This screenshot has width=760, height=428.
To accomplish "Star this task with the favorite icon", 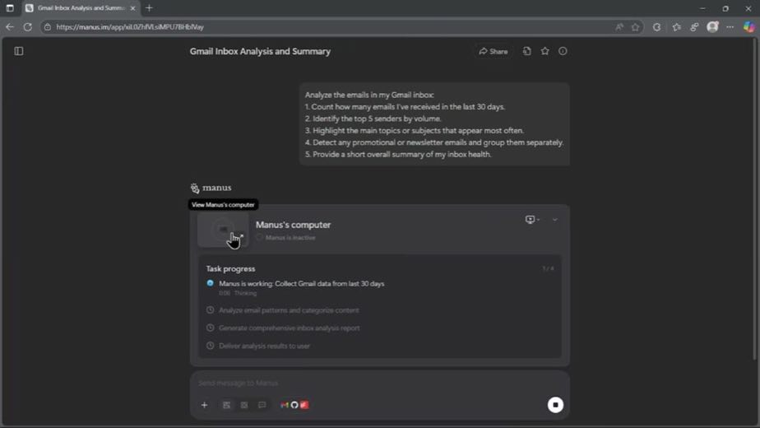I will 545,51.
